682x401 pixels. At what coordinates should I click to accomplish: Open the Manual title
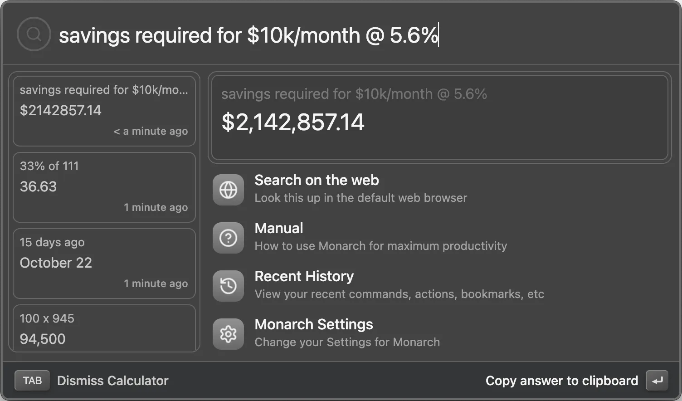(279, 228)
